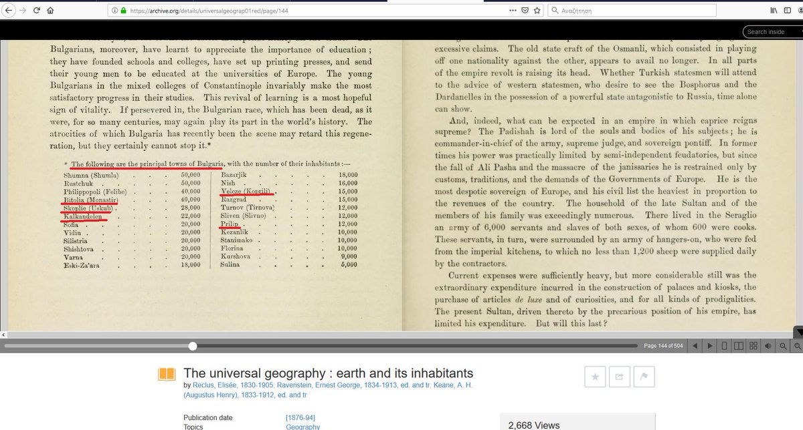Open the Geography topic link
Image resolution: width=803 pixels, height=430 pixels.
(x=302, y=427)
